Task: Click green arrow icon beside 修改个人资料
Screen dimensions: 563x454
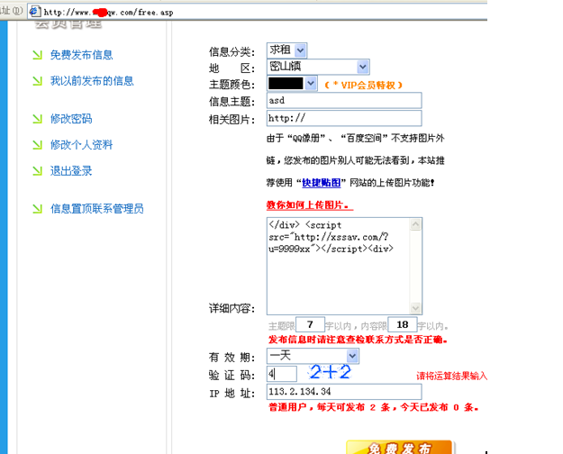Action: [x=37, y=145]
